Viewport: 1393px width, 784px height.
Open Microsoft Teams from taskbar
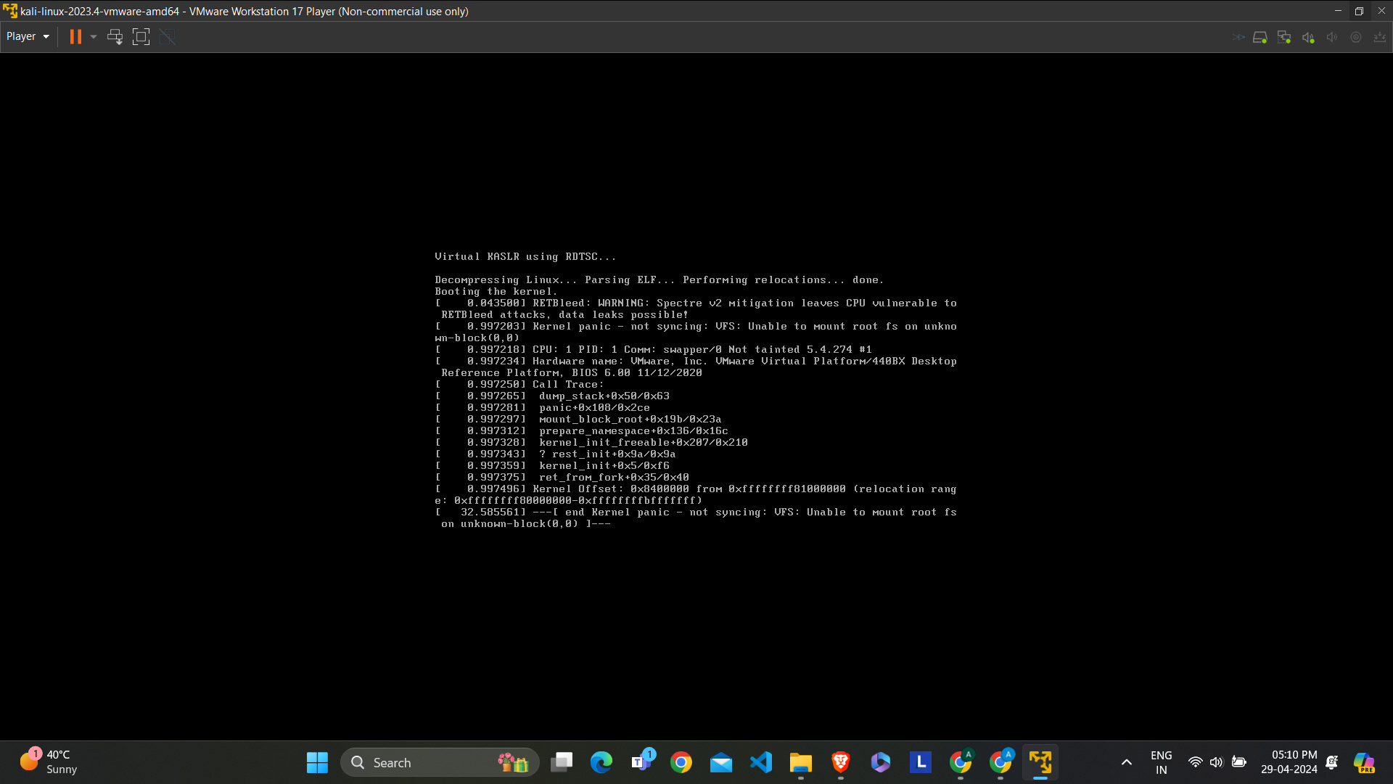coord(641,762)
